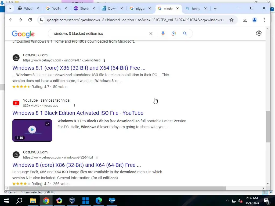Switch to the "What'" Chrome tab
275x206 pixels.
click(x=28, y=8)
